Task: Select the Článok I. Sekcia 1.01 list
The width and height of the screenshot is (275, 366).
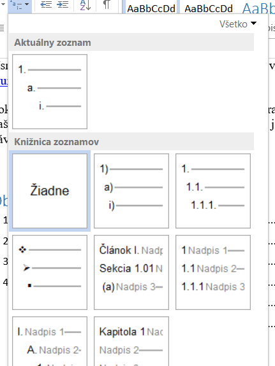Action: point(131,272)
